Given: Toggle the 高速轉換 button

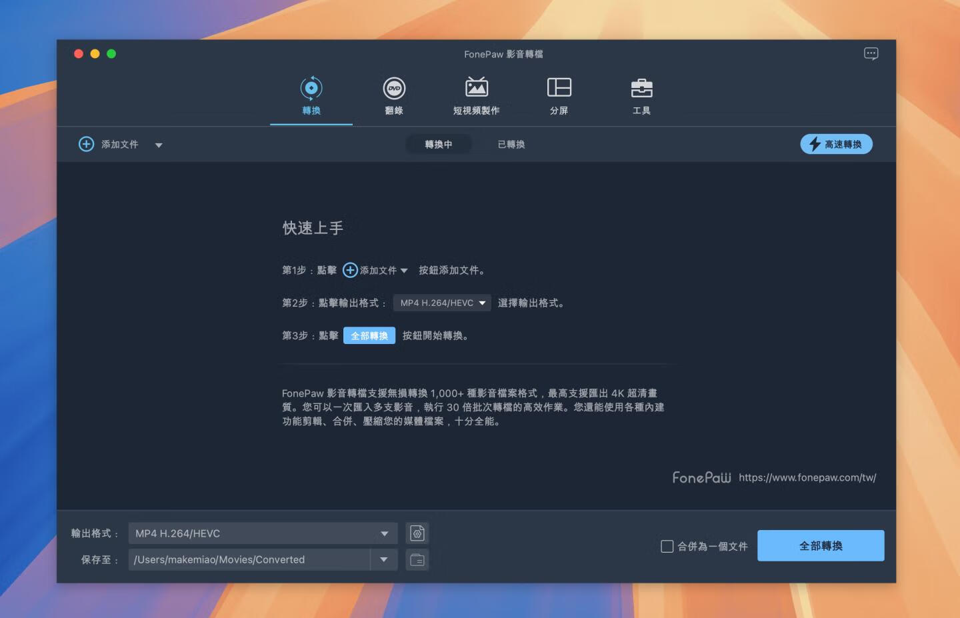Looking at the screenshot, I should (836, 144).
